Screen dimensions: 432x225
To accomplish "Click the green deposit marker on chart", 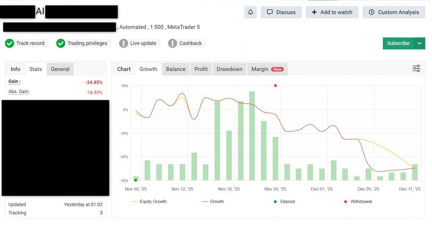I will click(x=136, y=180).
